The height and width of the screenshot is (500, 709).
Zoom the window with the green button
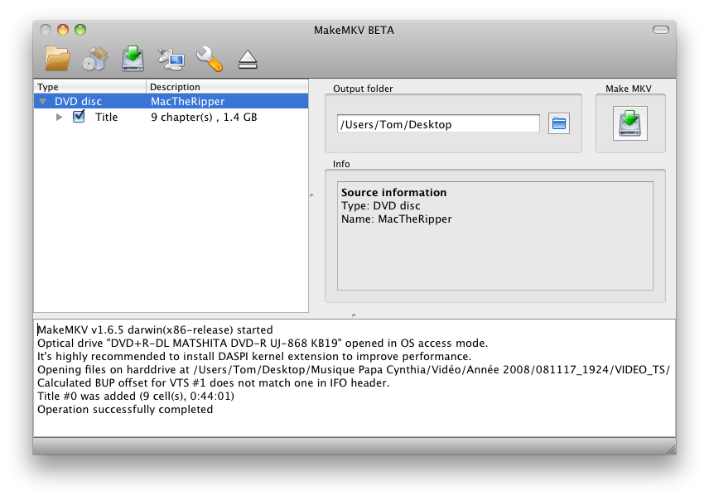click(x=80, y=30)
